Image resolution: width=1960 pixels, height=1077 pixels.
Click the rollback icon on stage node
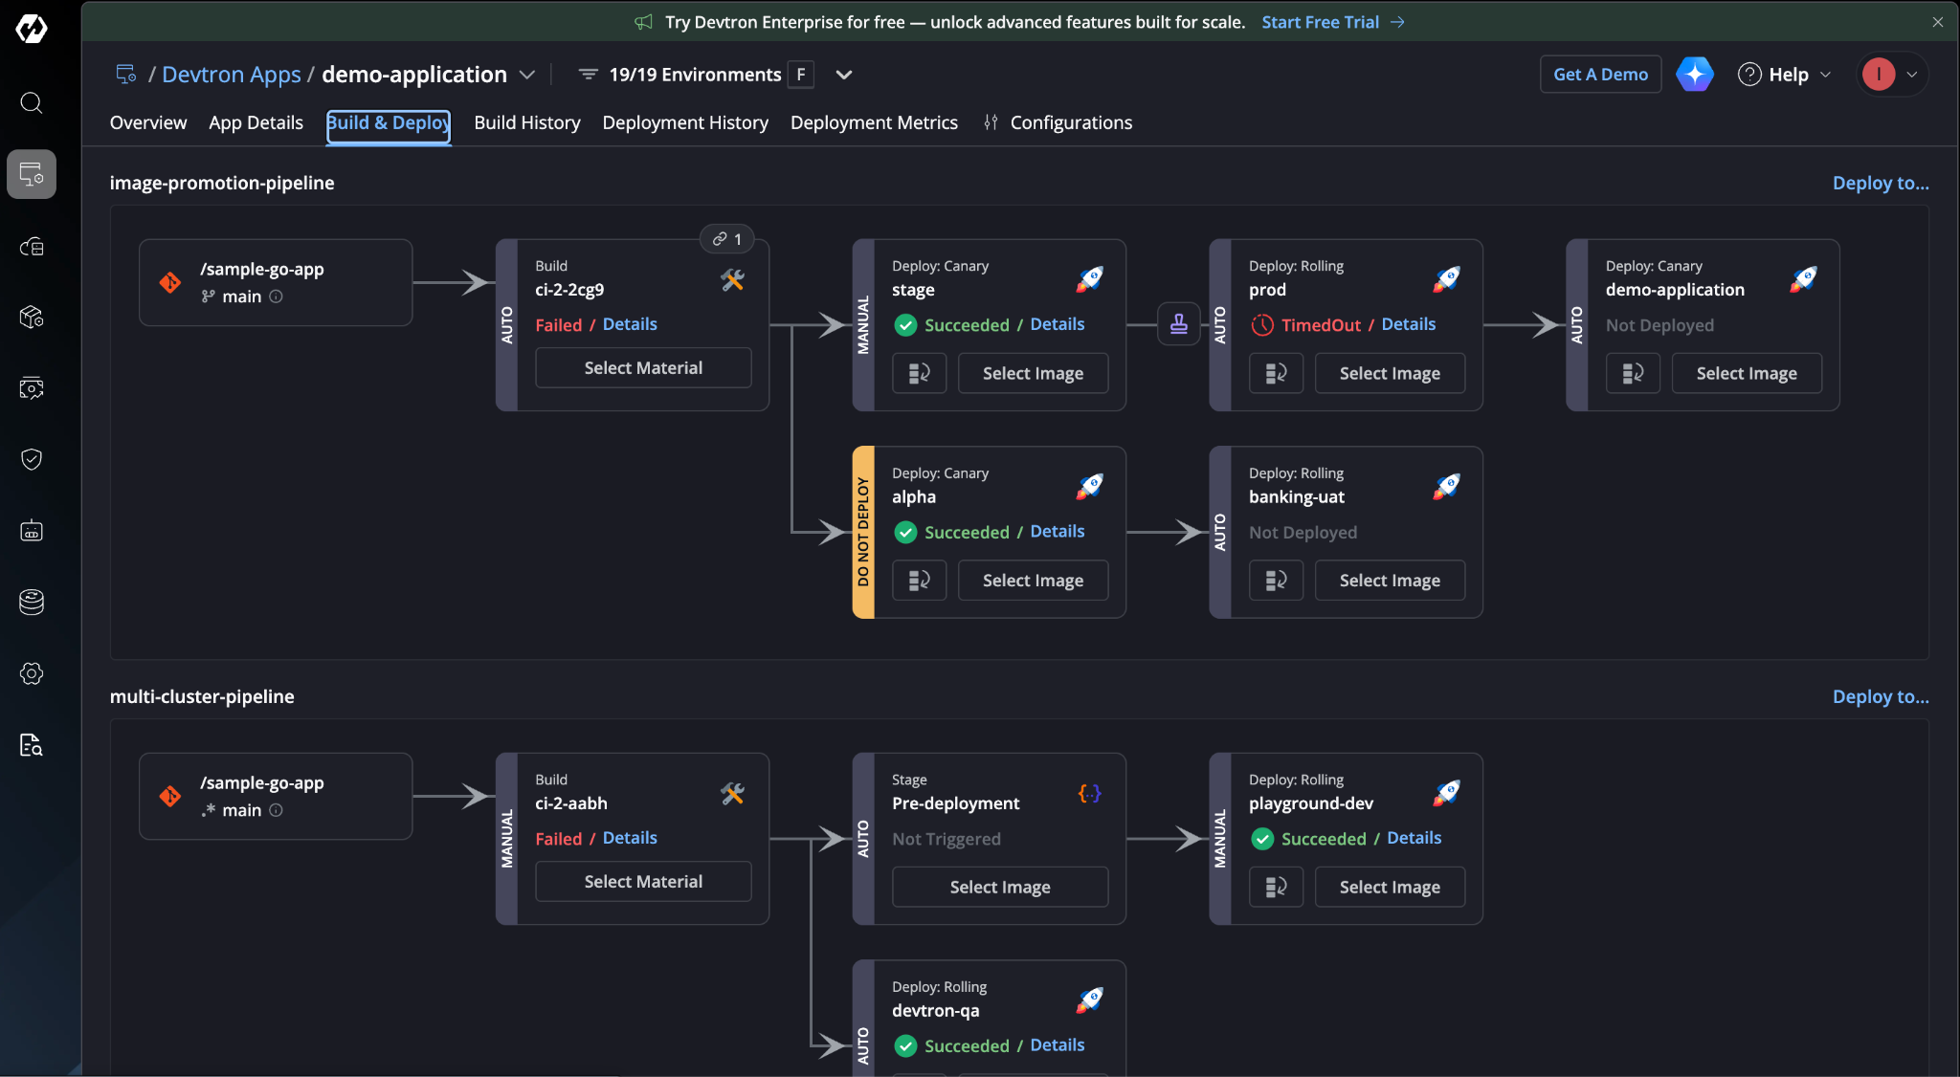919,373
